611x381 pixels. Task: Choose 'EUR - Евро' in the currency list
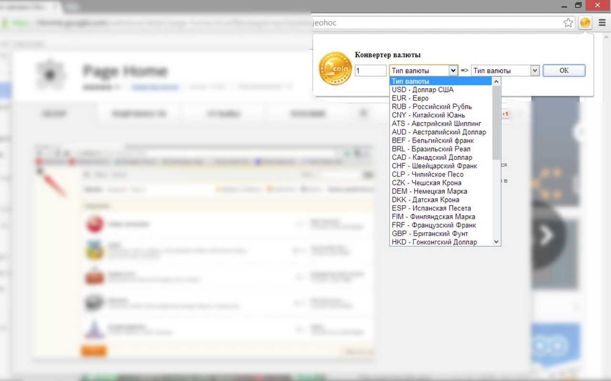[x=441, y=98]
